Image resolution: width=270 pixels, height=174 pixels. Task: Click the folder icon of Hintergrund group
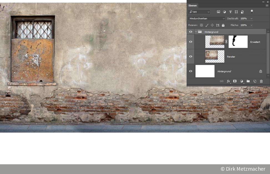click(200, 32)
